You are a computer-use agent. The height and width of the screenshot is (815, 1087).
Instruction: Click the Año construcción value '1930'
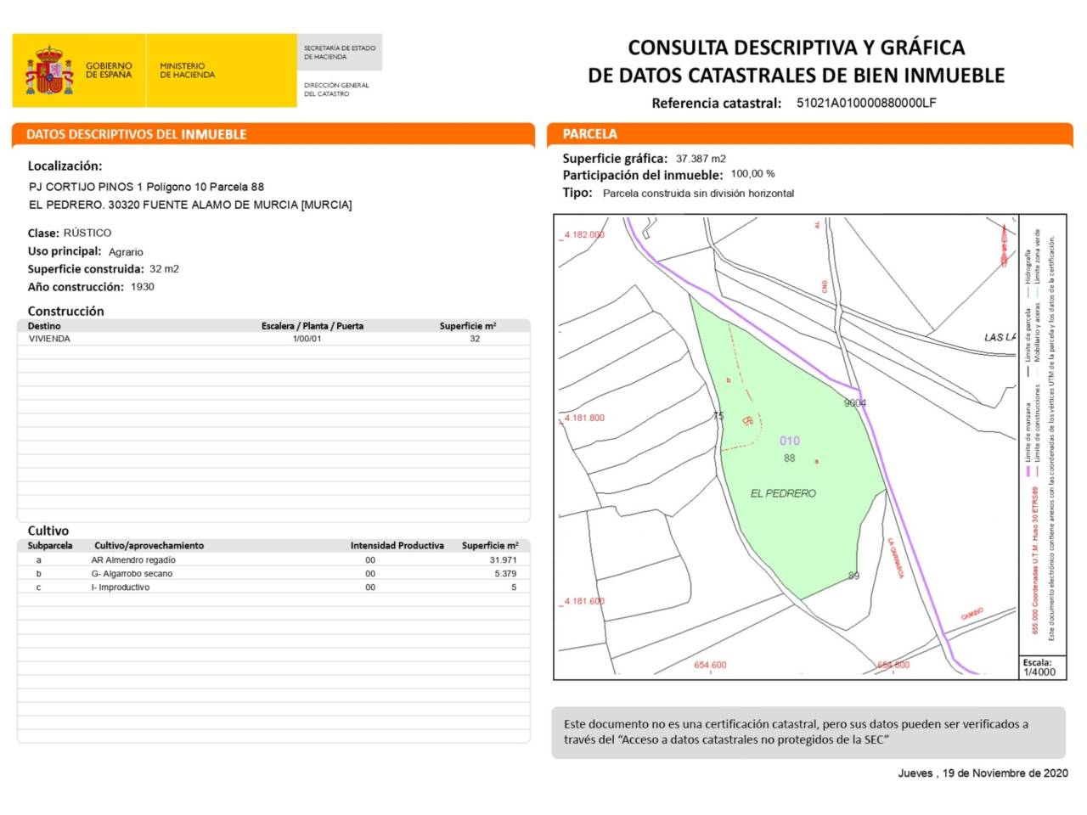click(142, 287)
